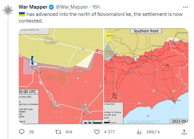The height and width of the screenshot is (139, 194).
Task: Click the Ukraine flag emoji in tweet
Action: (22, 14)
